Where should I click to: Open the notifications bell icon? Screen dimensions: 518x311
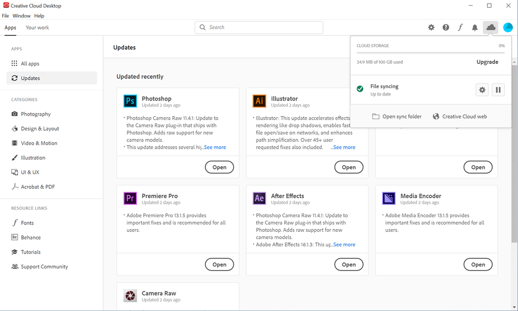[474, 27]
